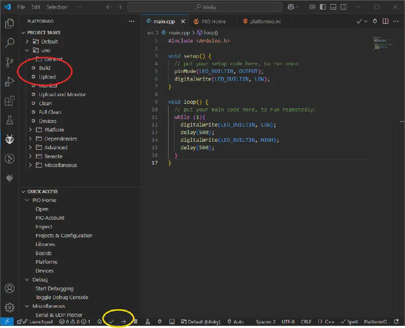Open Libraries in Quick Access
The height and width of the screenshot is (328, 405).
tap(45, 244)
